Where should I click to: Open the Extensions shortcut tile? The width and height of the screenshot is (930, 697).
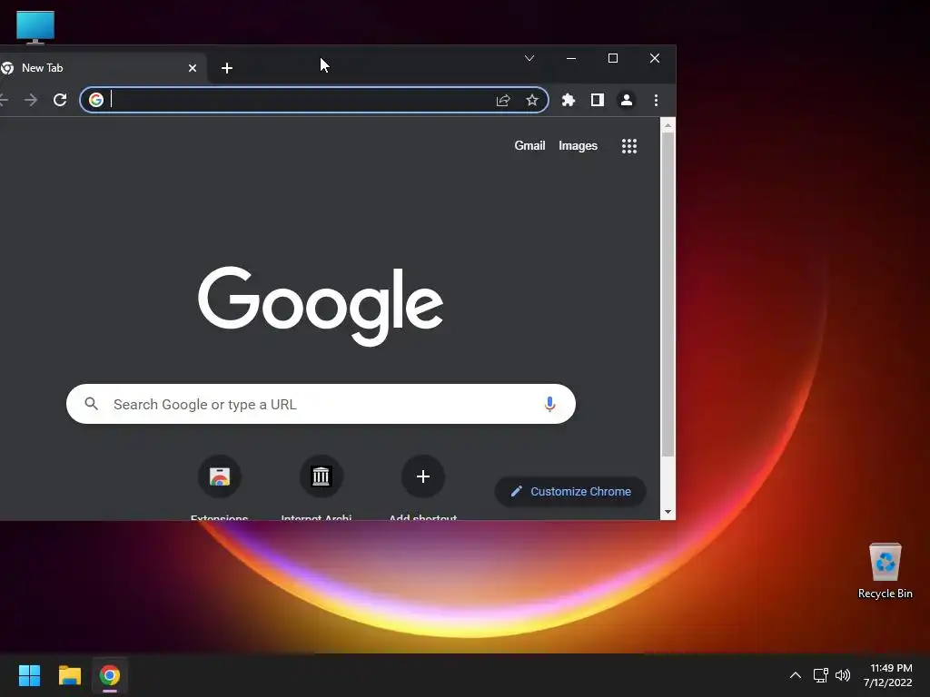(x=220, y=477)
